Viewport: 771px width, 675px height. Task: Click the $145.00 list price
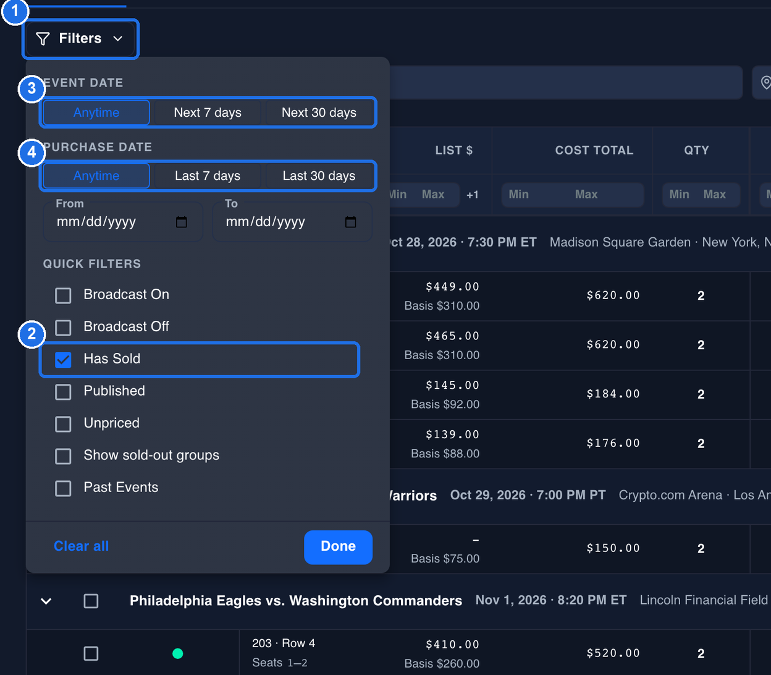pos(452,386)
